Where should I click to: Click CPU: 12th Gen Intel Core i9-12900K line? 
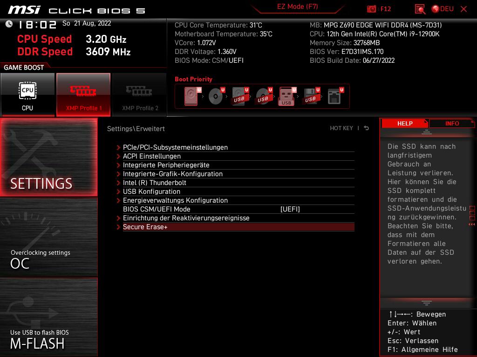click(x=375, y=34)
